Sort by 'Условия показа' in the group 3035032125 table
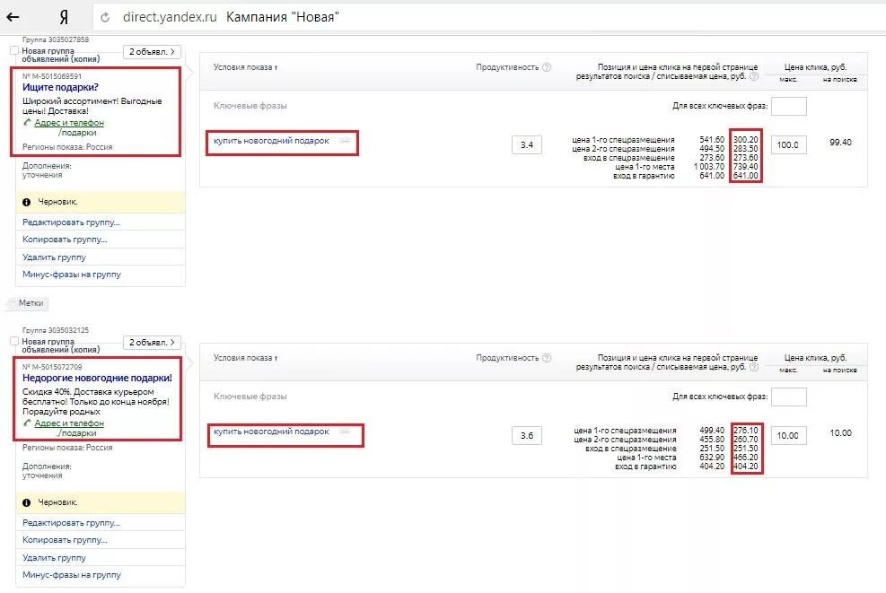The width and height of the screenshot is (886, 593). [245, 358]
